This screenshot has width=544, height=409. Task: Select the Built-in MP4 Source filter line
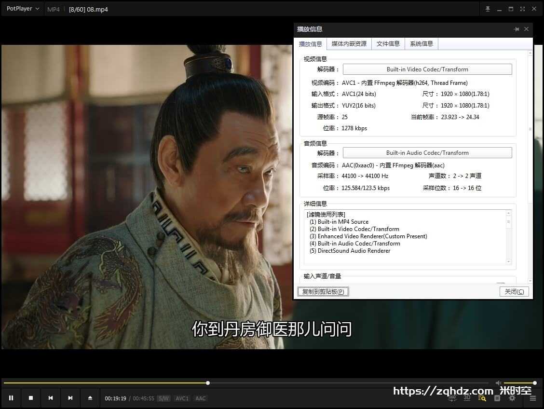(339, 222)
